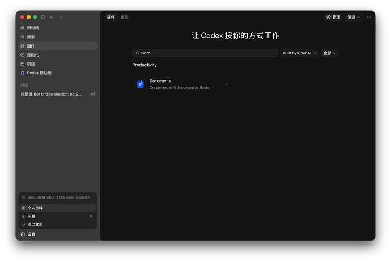The height and width of the screenshot is (261, 391).
Task: Click the Productivity category heading
Action: click(x=144, y=65)
